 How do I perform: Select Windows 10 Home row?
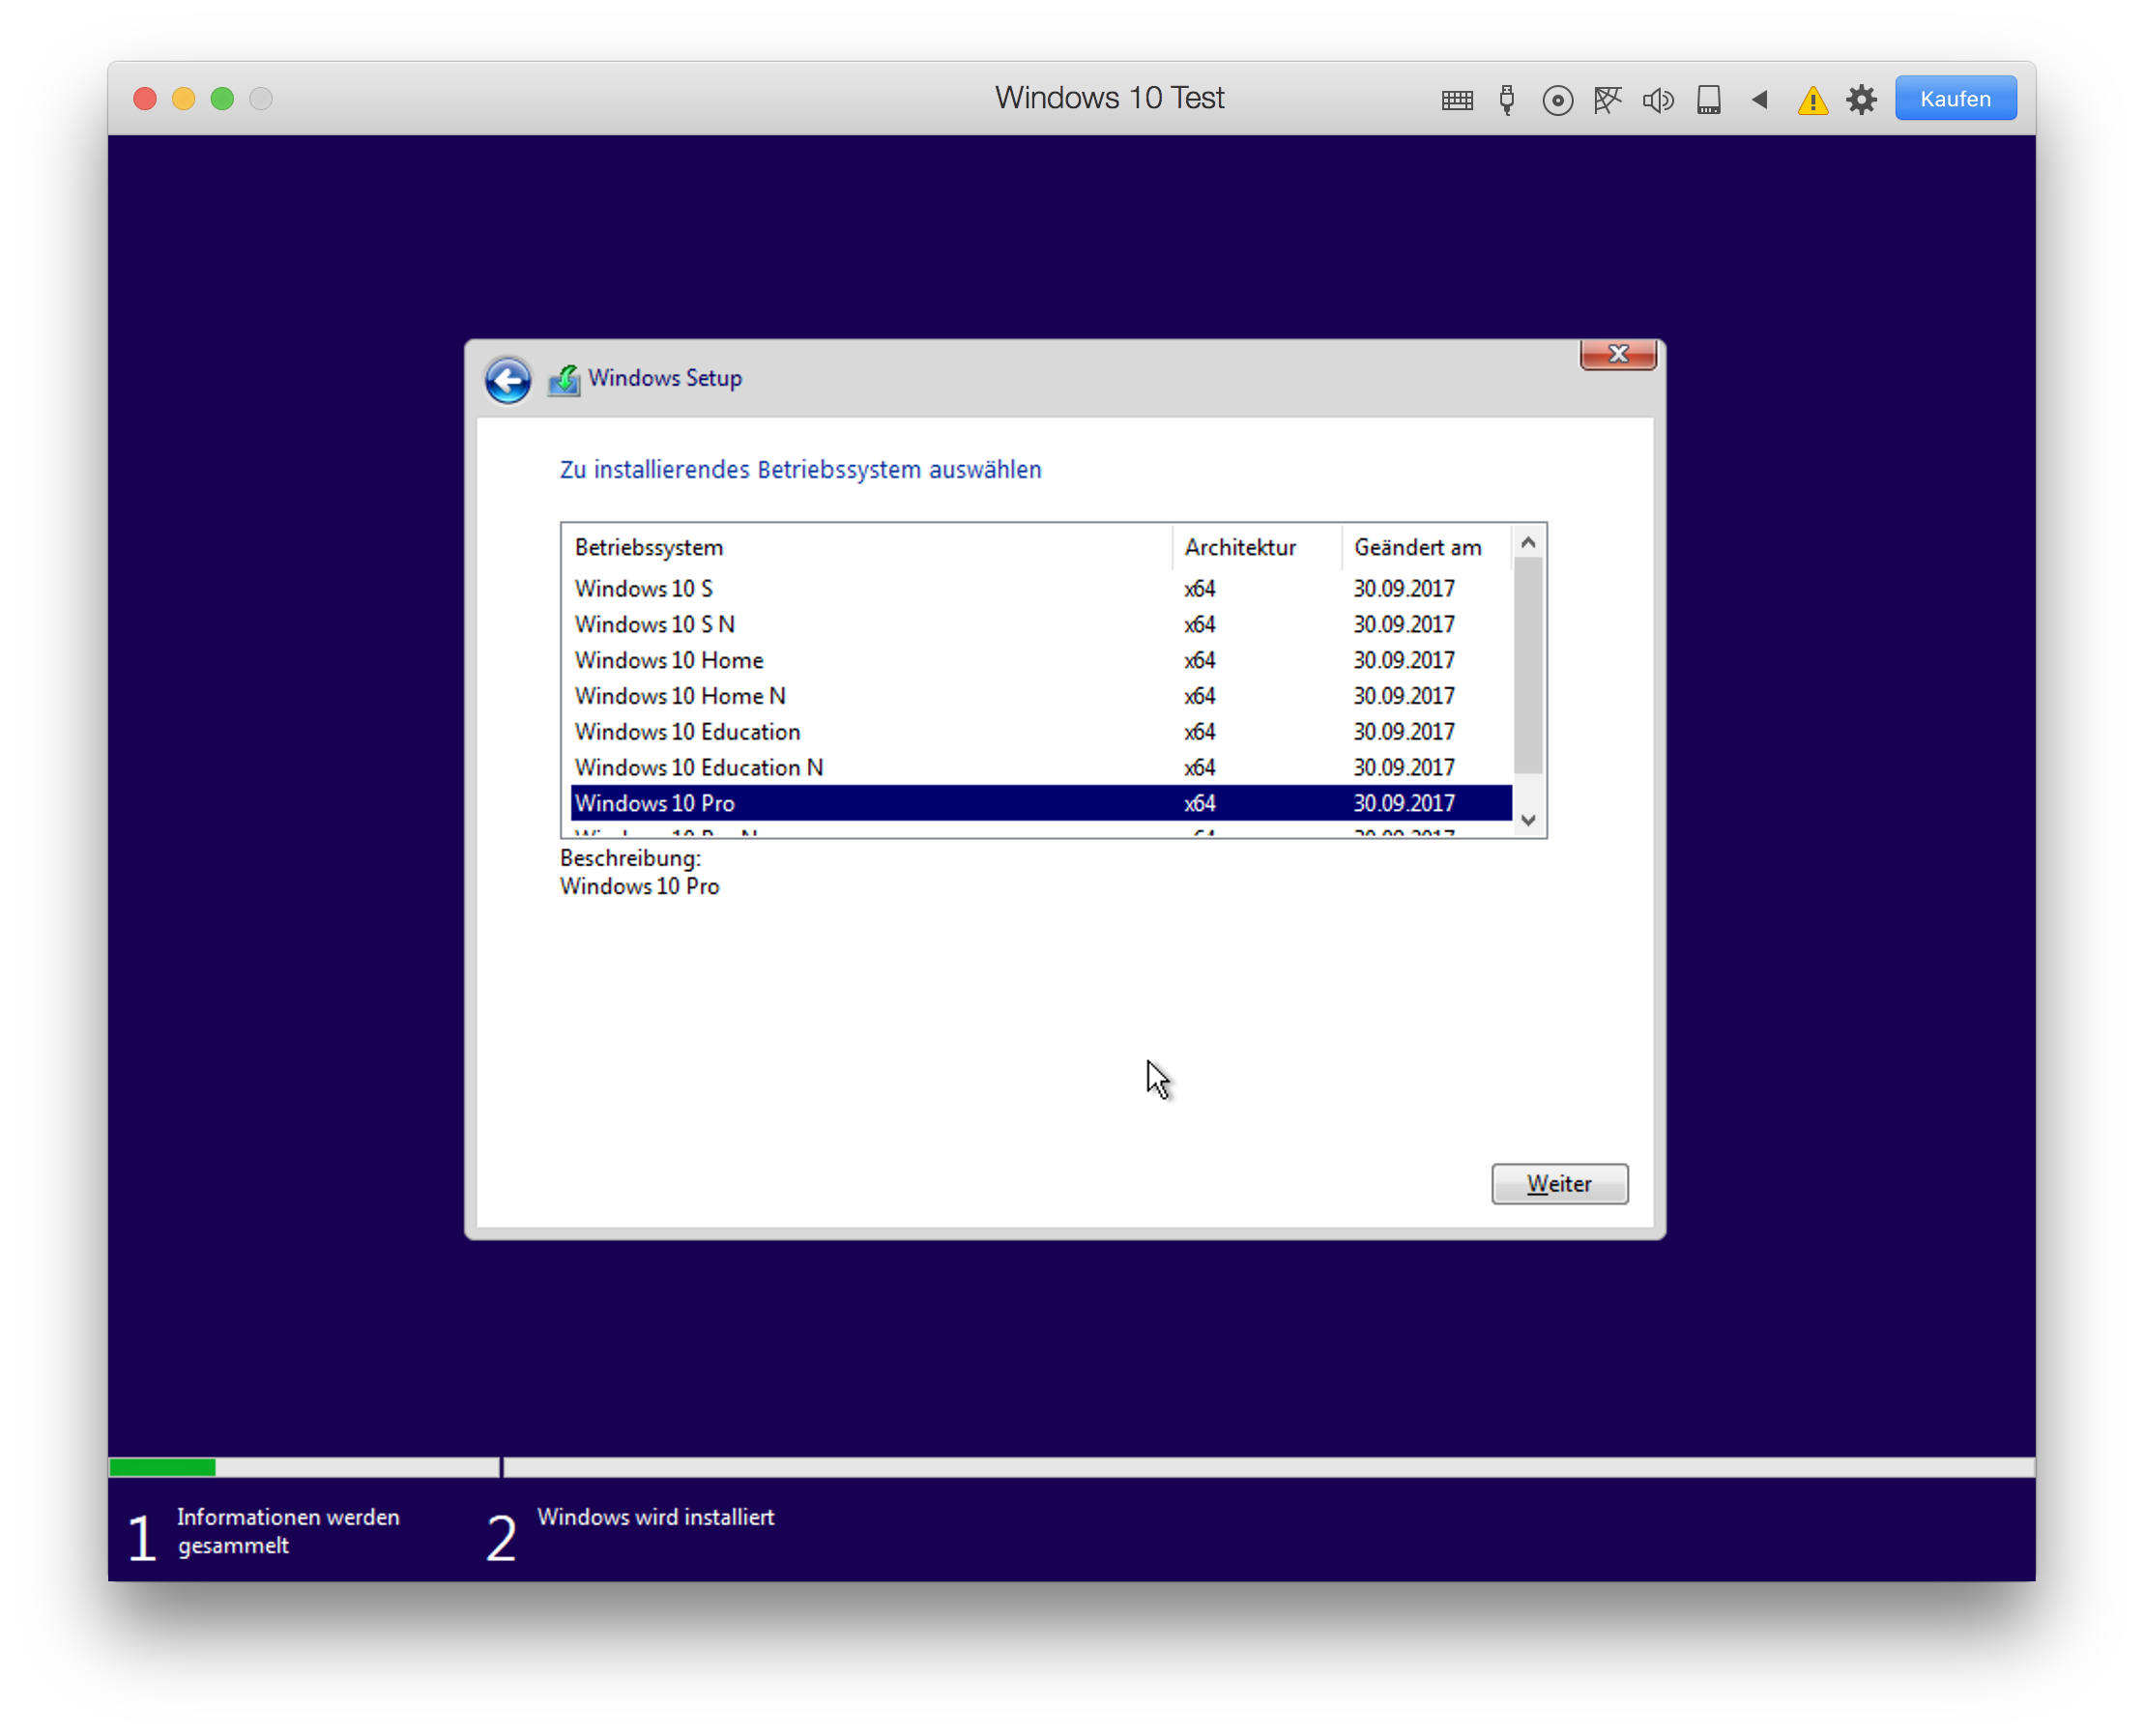[1041, 661]
